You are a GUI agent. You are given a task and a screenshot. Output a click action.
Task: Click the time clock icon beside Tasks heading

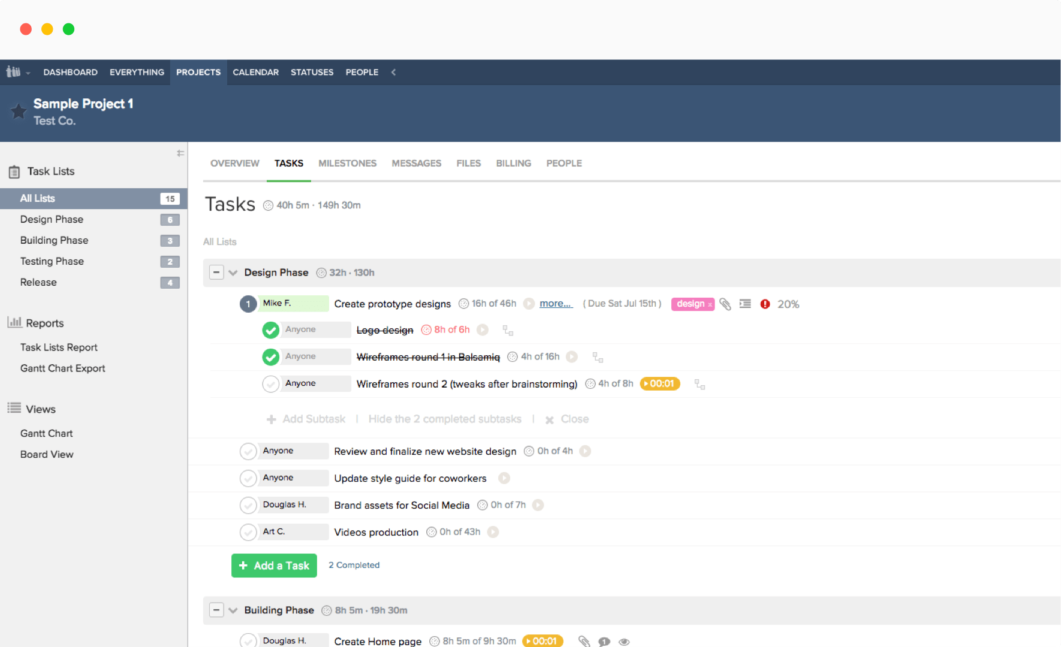tap(268, 205)
